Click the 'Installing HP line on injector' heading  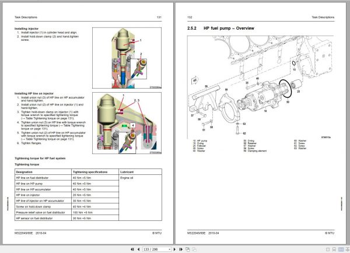[x=34, y=93]
